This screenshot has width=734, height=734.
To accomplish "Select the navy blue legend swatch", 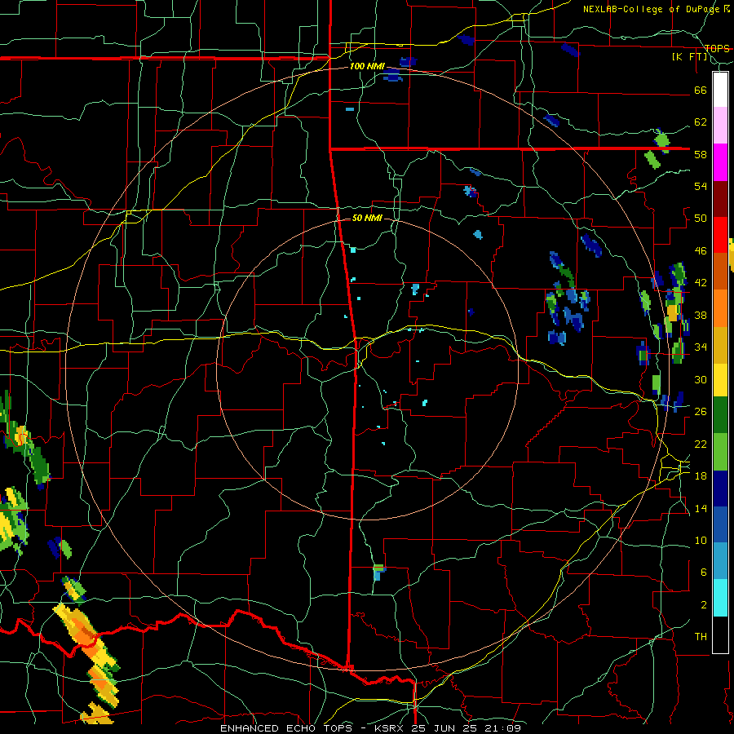I will pos(720,489).
